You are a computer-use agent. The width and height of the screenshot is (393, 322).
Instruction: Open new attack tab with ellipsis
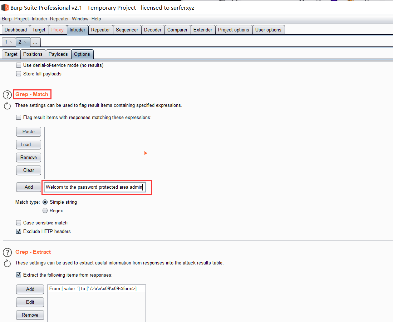coord(35,42)
